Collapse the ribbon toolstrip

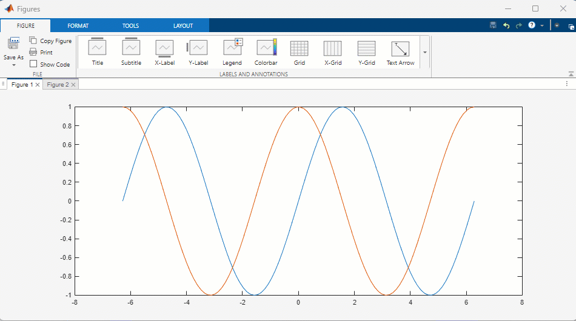571,74
